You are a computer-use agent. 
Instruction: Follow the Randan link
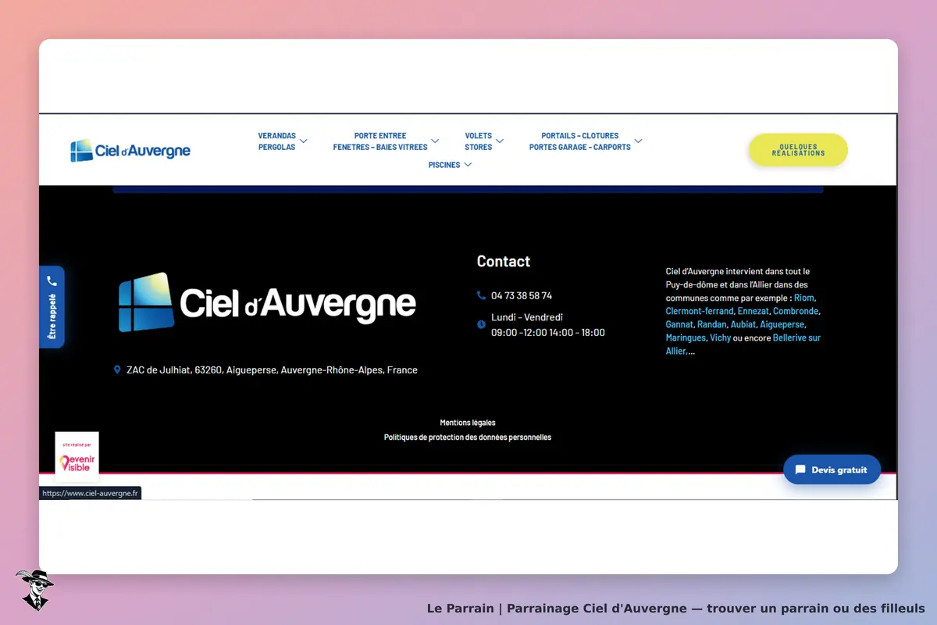point(711,324)
